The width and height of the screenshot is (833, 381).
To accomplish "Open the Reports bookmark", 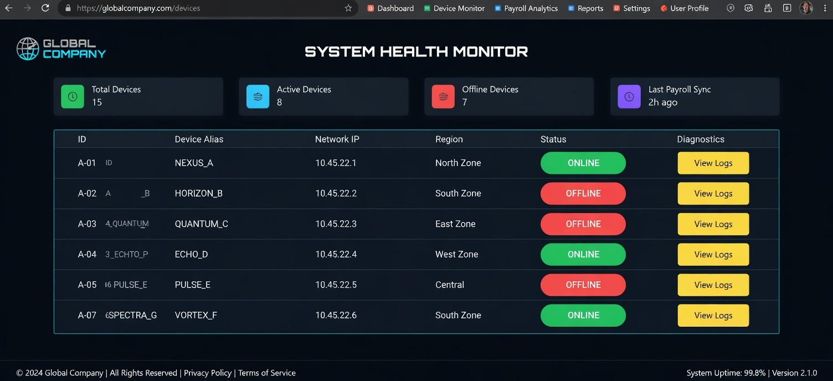I will [x=585, y=8].
